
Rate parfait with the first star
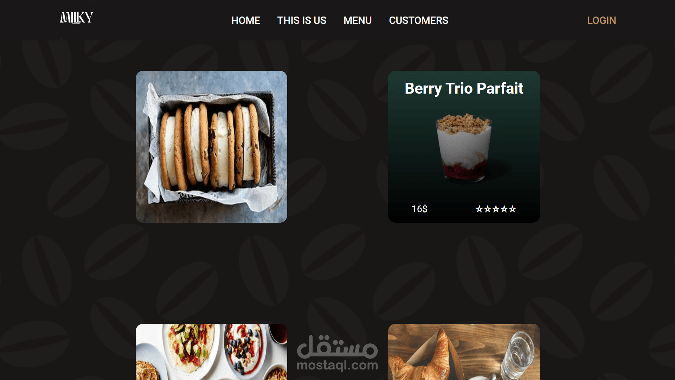point(479,209)
